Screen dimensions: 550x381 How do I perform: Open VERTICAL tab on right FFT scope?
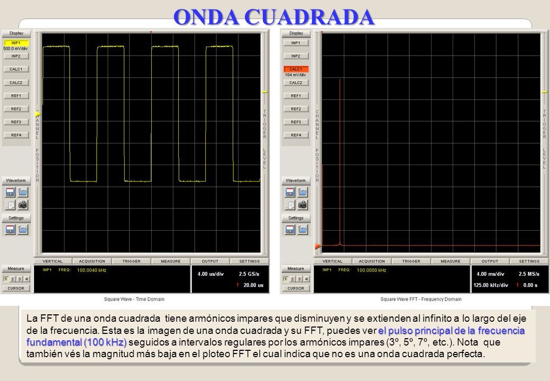pyautogui.click(x=333, y=261)
